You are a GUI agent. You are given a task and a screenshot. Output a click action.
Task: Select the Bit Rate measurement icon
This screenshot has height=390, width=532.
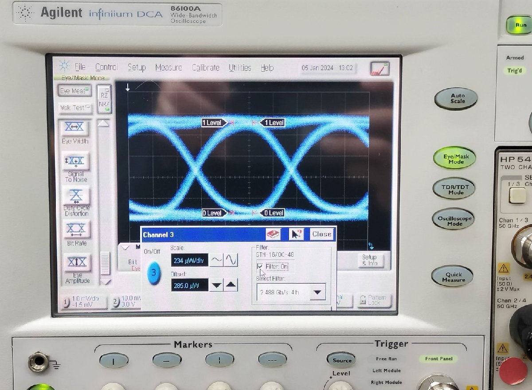point(76,229)
